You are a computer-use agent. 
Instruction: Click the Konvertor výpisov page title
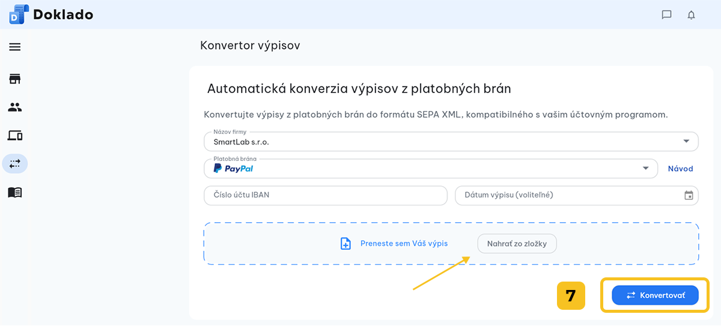click(x=250, y=46)
